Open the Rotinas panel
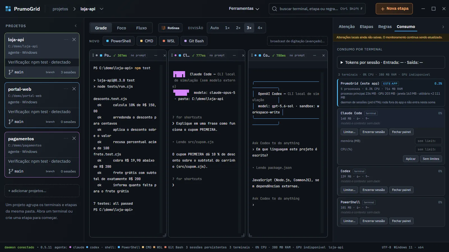This screenshot has width=449, height=252. pyautogui.click(x=170, y=28)
